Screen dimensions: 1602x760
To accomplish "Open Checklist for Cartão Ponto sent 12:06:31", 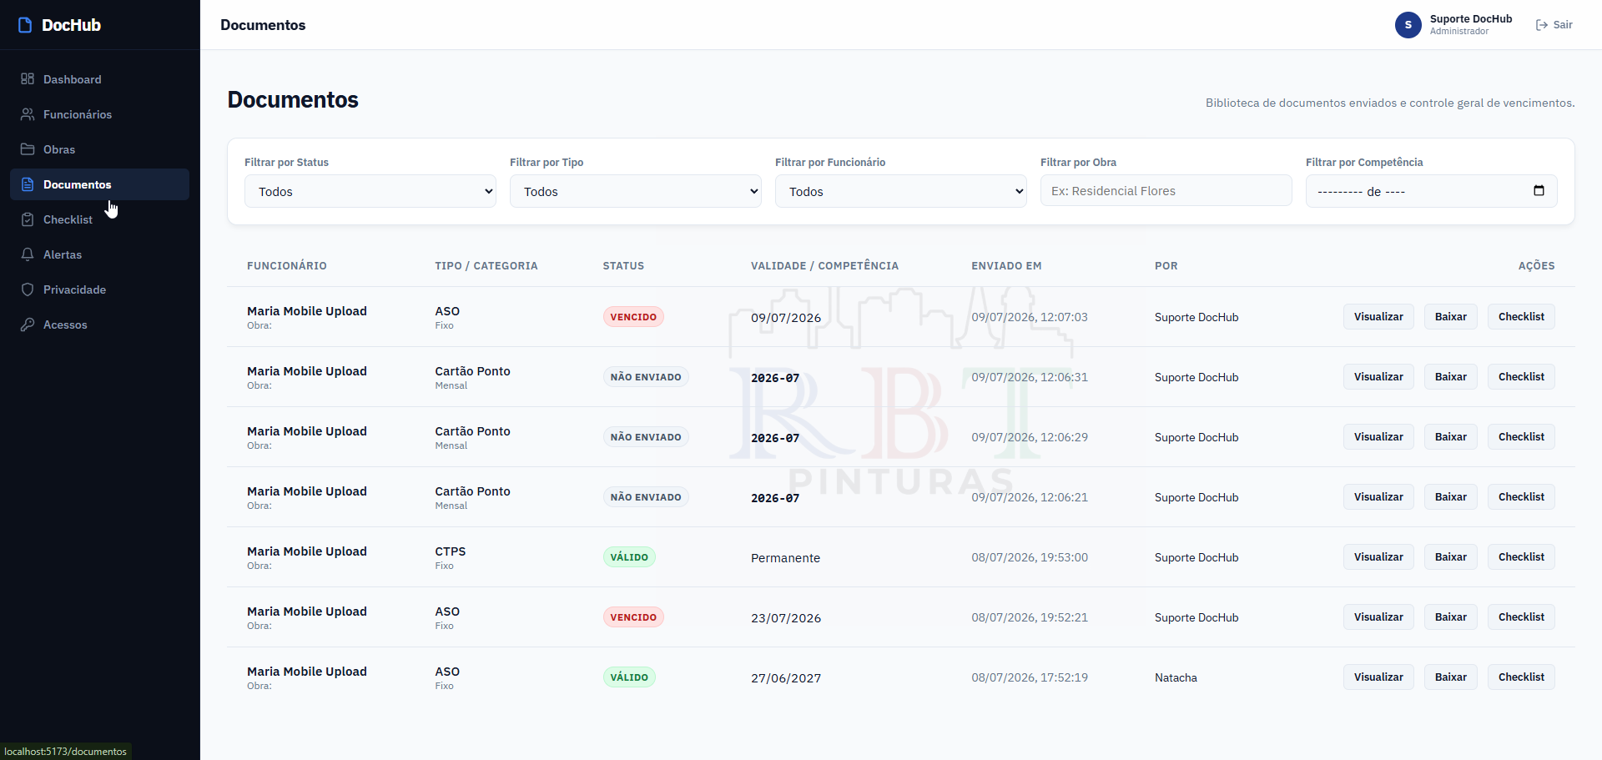I will [x=1521, y=377].
